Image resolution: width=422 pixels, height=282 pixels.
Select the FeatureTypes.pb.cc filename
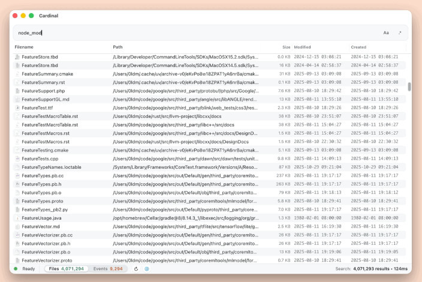coord(43,175)
